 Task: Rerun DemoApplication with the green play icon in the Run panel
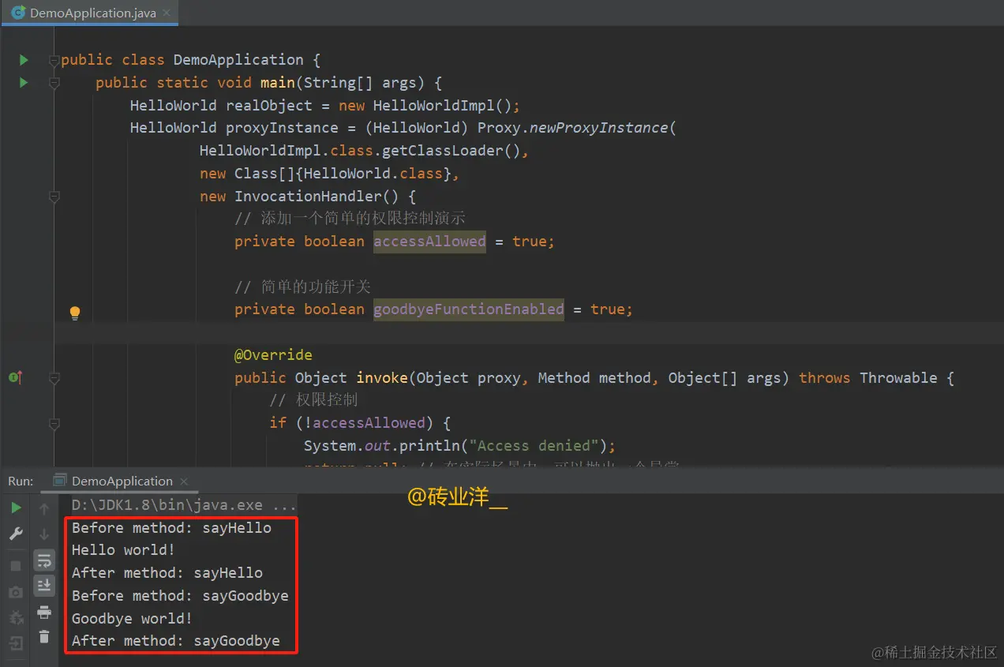(16, 508)
